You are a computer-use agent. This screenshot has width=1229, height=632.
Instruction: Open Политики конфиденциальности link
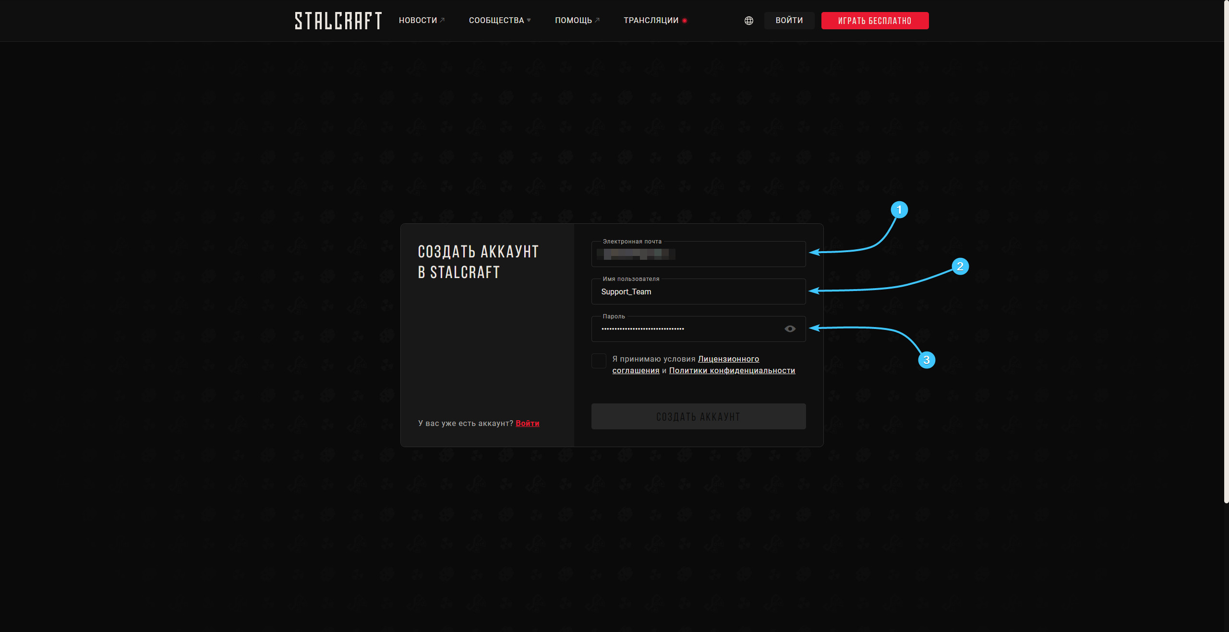click(732, 370)
